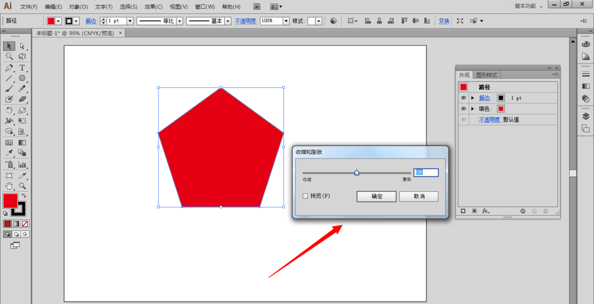Select the Rotate tool

[10, 110]
